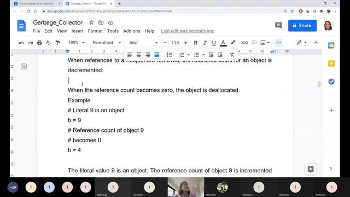Open the Edit menu
This screenshot has width=350, height=197.
pos(48,31)
